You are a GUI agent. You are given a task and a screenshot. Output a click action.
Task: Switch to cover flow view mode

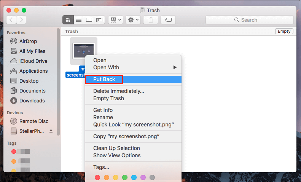(99, 20)
